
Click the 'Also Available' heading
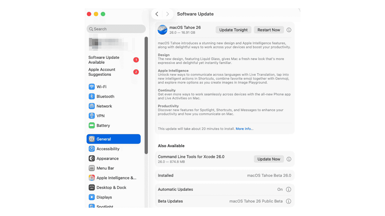(x=171, y=146)
